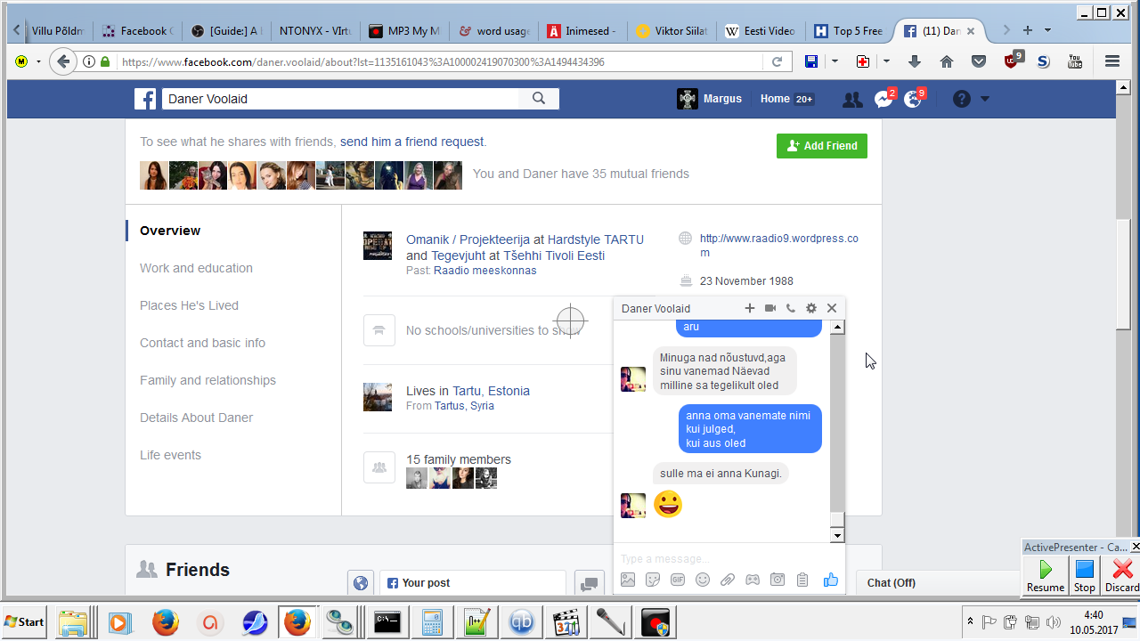Screen dimensions: 1140x641
Task: Switch to the Top 5 Free tab
Action: [849, 30]
